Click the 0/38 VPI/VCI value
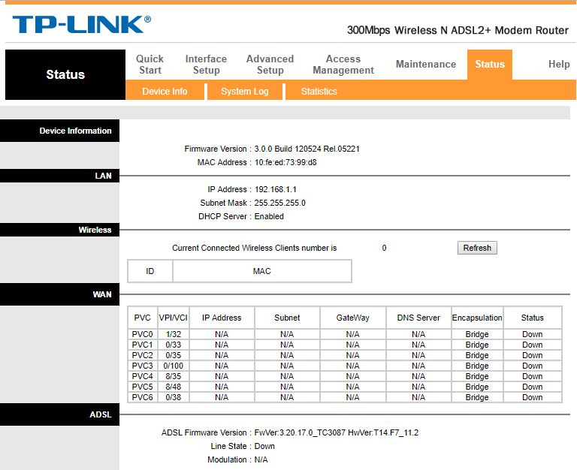The width and height of the screenshot is (577, 470). pos(174,398)
